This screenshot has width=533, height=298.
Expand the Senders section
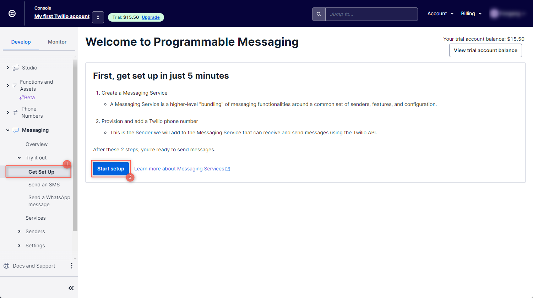point(19,231)
